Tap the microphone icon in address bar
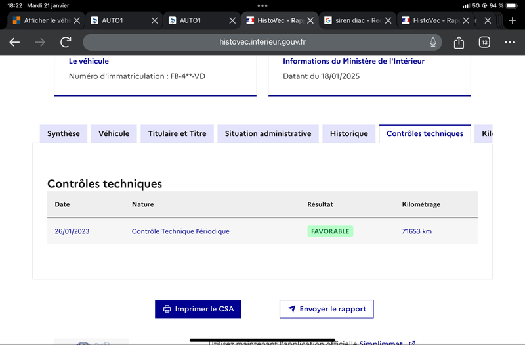Viewport: 525px width, 345px height. [x=433, y=42]
